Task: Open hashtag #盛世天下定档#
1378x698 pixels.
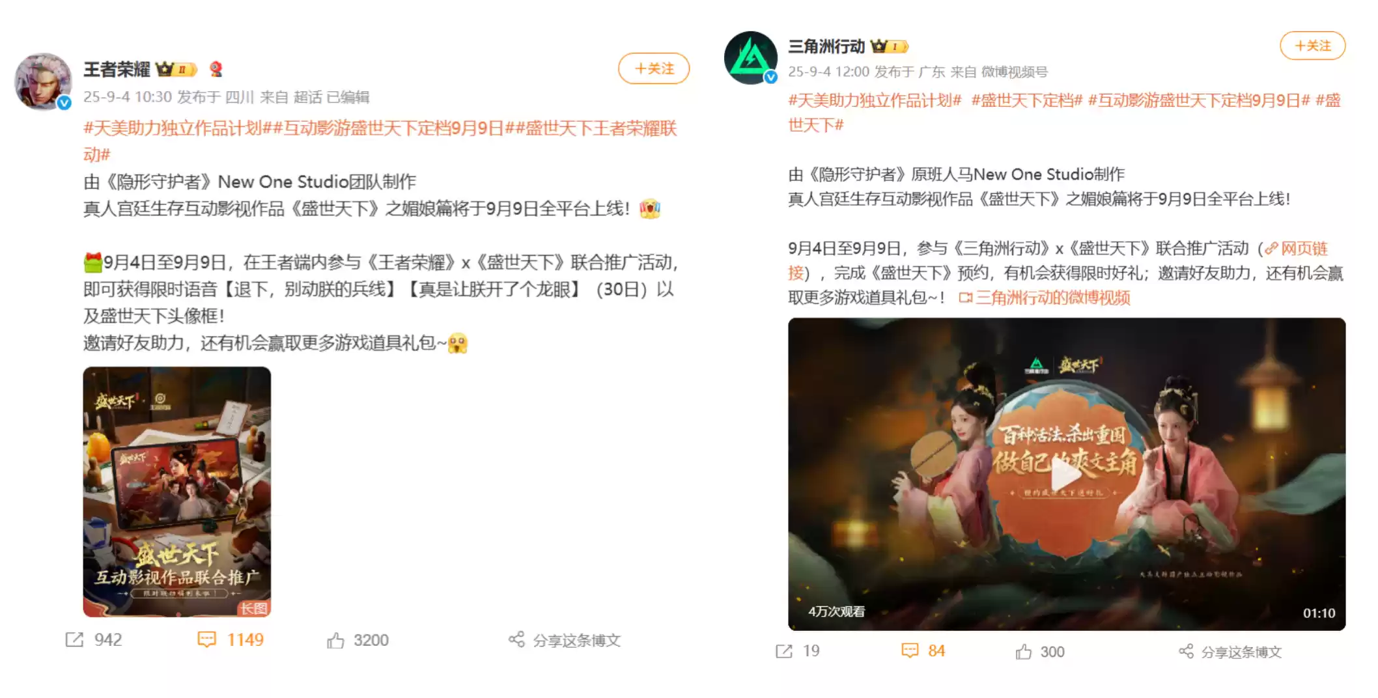Action: (1027, 100)
